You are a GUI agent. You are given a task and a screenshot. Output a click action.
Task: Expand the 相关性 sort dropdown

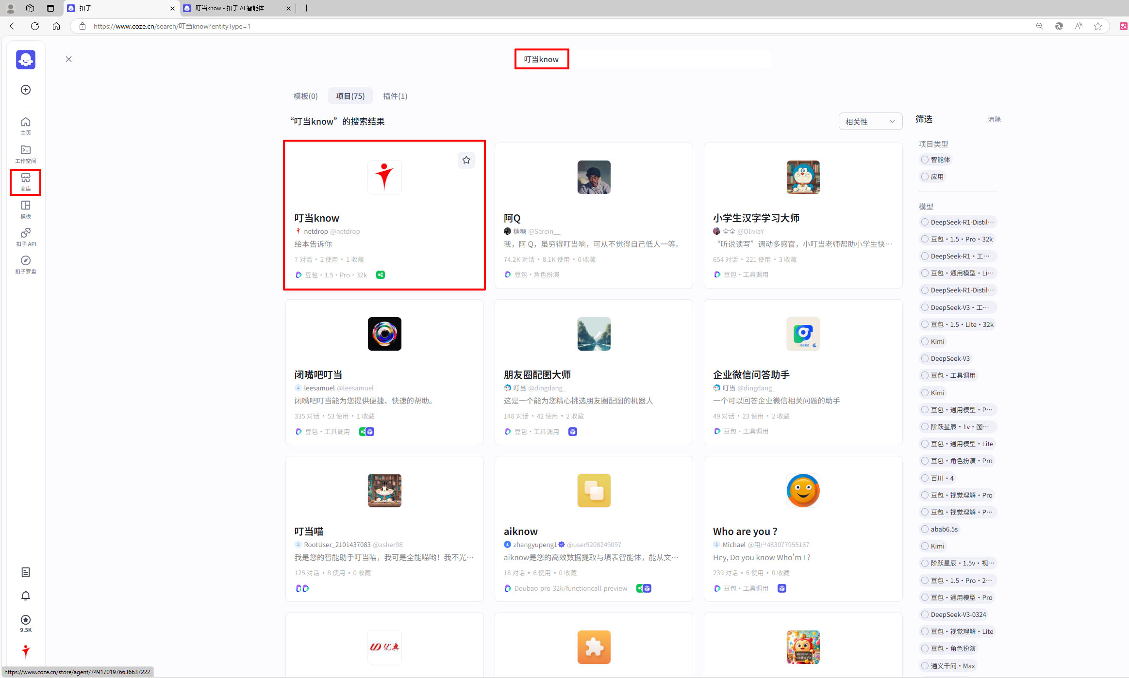click(870, 122)
